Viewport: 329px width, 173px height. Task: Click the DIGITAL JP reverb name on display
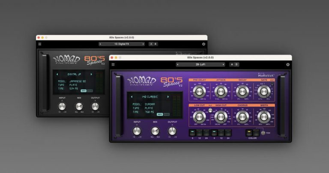[74, 74]
